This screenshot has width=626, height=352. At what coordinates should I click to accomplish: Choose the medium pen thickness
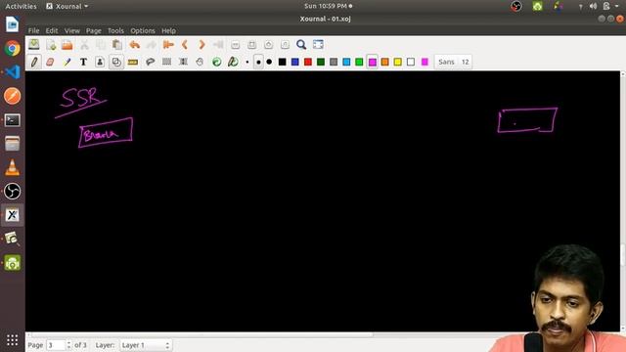[258, 62]
